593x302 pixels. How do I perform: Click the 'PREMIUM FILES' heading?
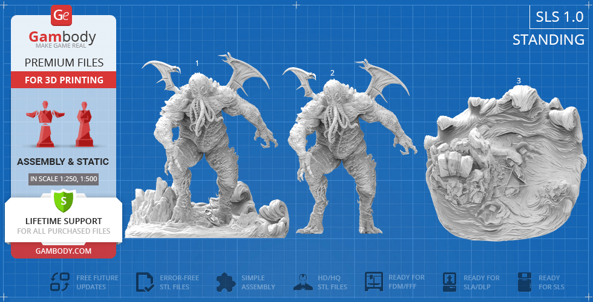coord(64,63)
